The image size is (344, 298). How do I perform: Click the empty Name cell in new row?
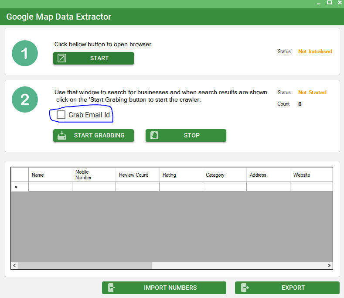(x=50, y=187)
